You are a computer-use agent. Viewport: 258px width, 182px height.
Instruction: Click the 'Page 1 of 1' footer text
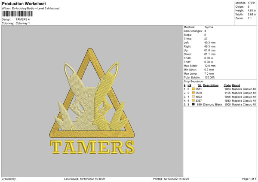click(249, 179)
